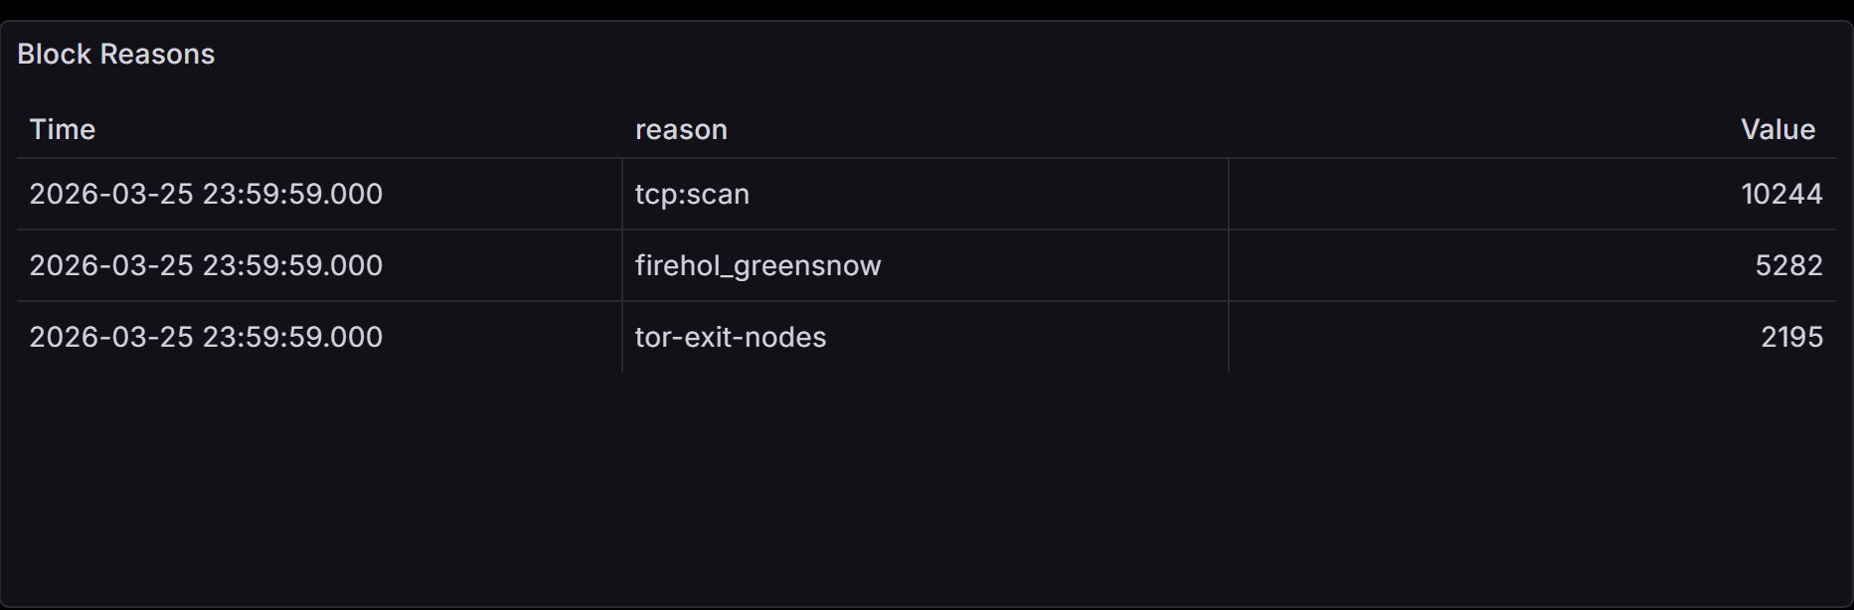Click the empty panel area below the table
Image resolution: width=1854 pixels, height=610 pixels.
pyautogui.click(x=927, y=487)
